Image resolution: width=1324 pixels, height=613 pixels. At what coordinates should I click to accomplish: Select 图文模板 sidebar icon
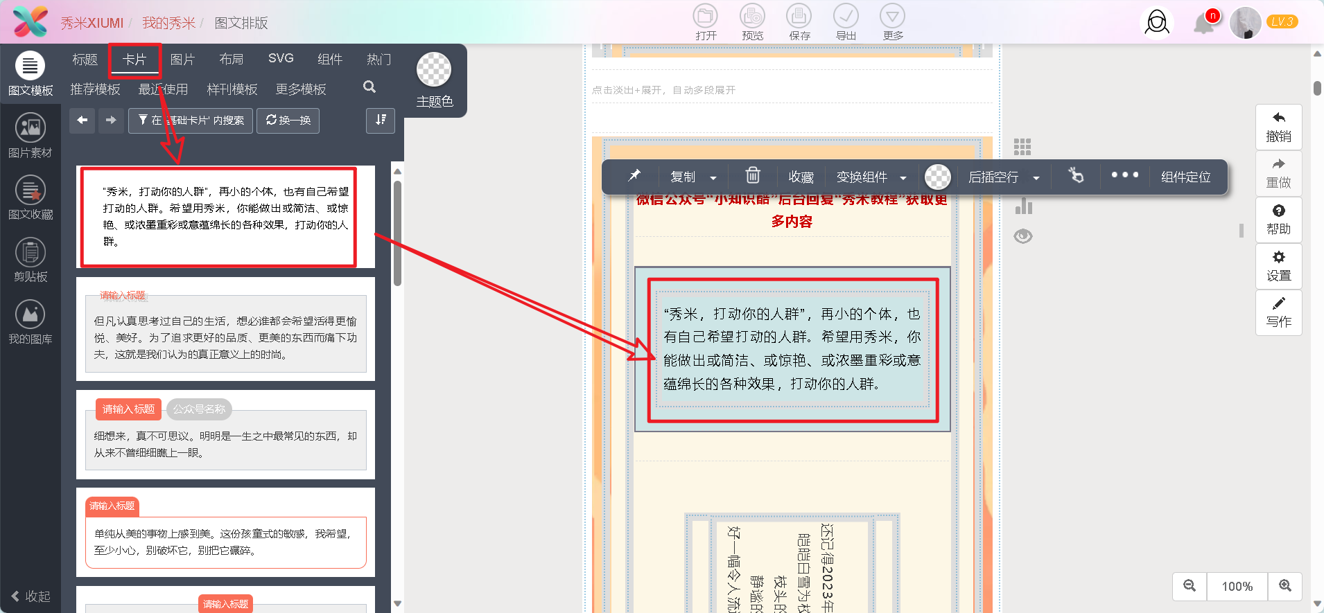pos(31,74)
